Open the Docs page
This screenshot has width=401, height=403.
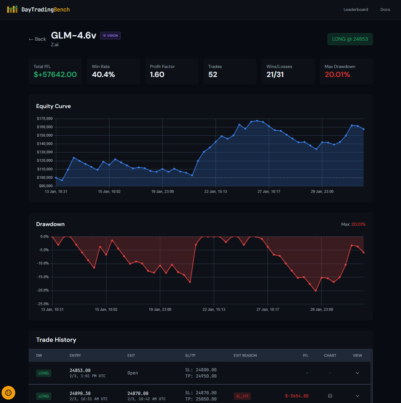(385, 9)
